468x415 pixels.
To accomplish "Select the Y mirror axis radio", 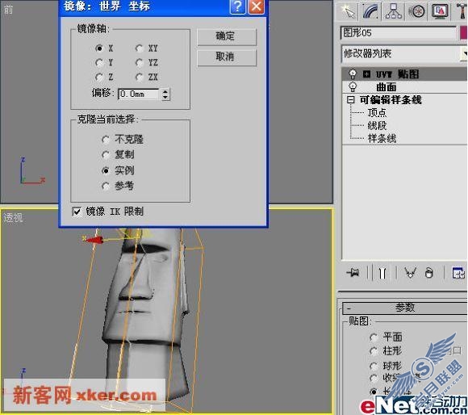I will [99, 63].
